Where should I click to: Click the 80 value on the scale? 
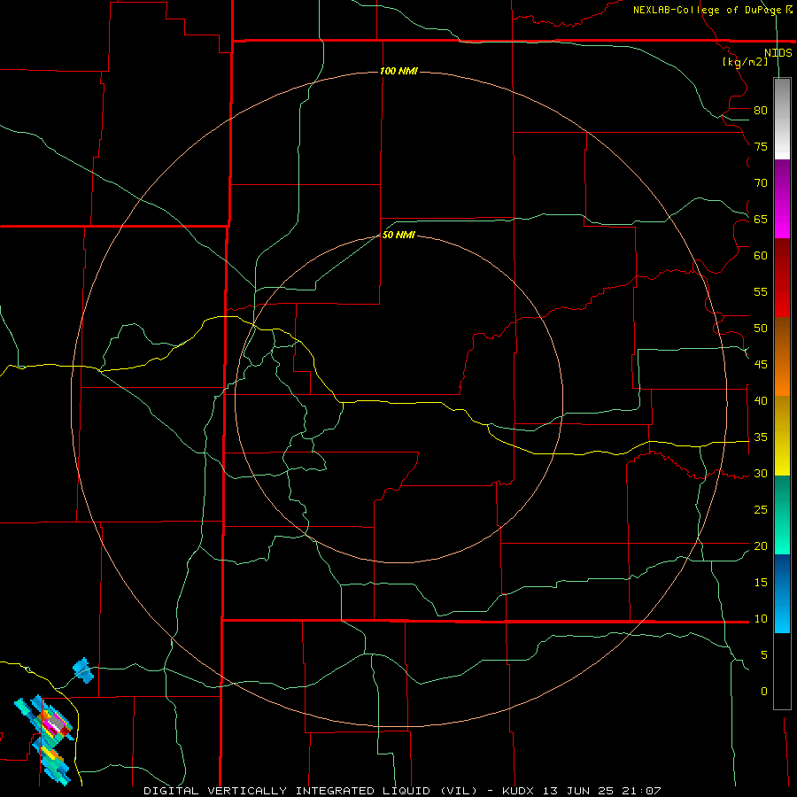tap(761, 111)
